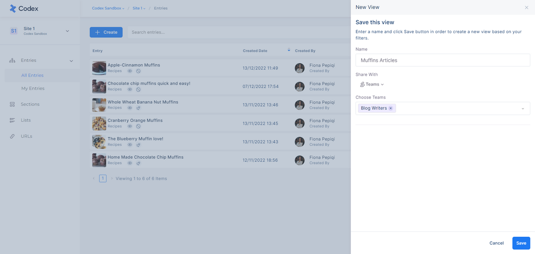535x254 pixels.
Task: Click the published rocket icon on Whole Wheat Banana row
Action: 138,108
